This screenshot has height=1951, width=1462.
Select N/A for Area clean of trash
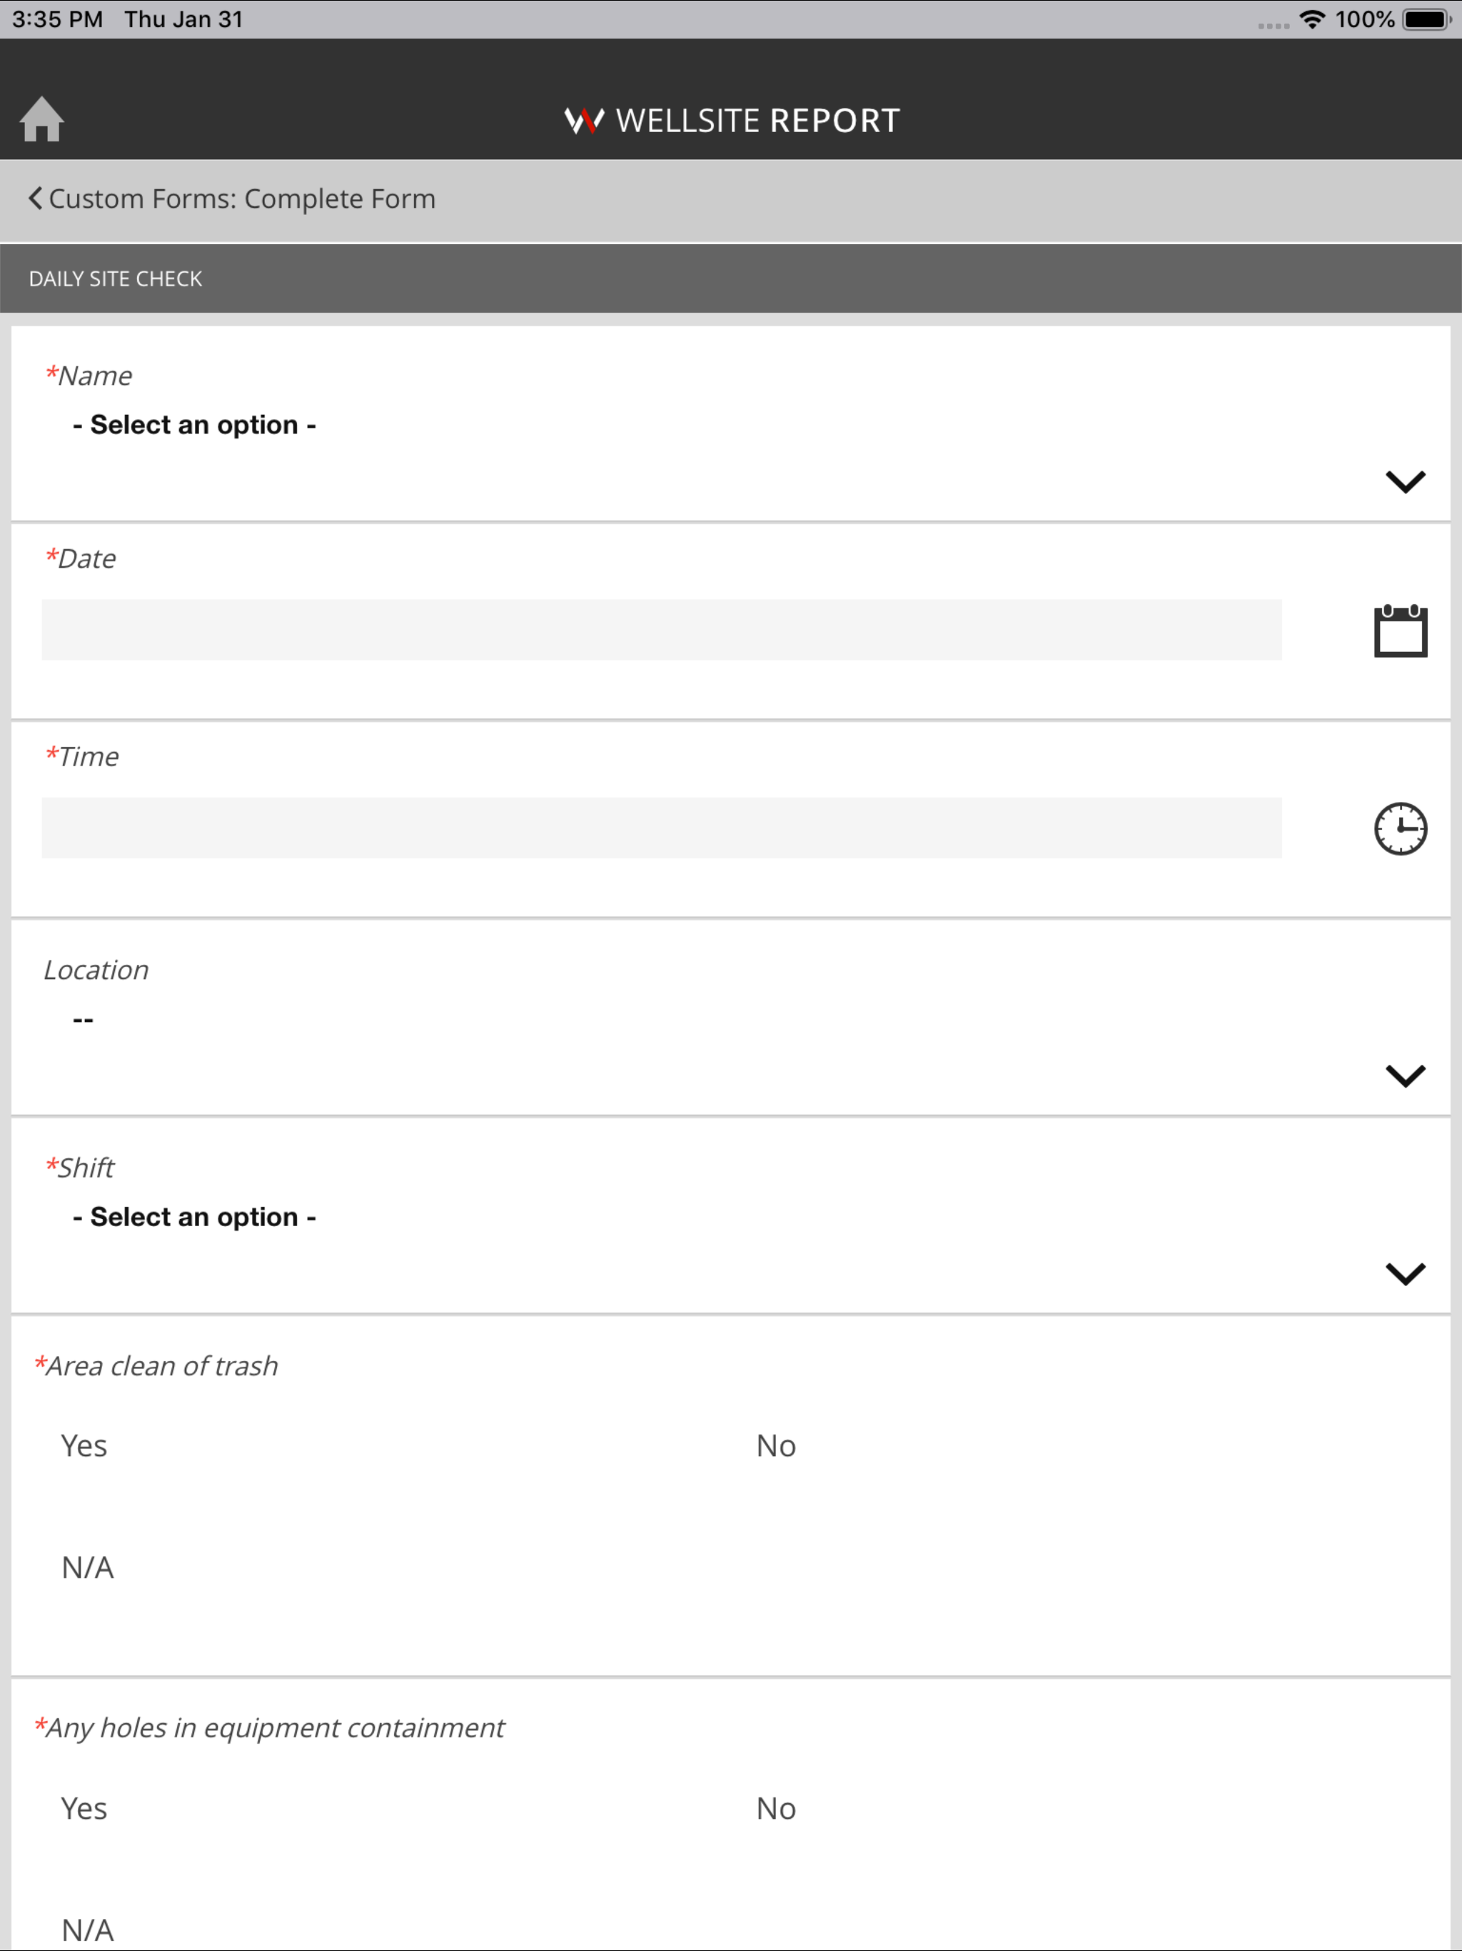click(87, 1568)
